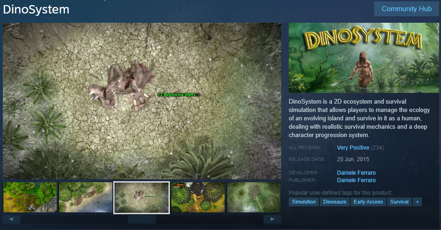The width and height of the screenshot is (441, 230).
Task: Click the DinoSystem page title
Action: pos(36,9)
